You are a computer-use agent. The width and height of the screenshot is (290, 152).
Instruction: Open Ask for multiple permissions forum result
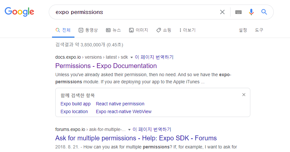pos(136,138)
